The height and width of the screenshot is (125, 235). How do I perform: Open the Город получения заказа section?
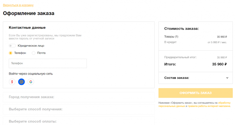coord(79,97)
